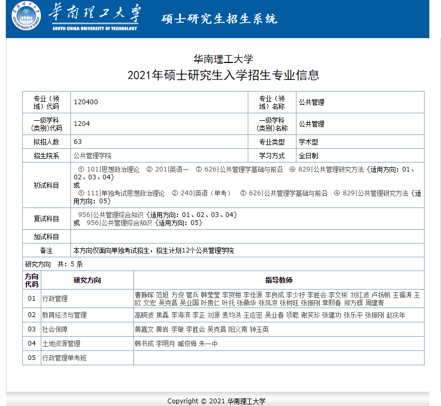Image resolution: width=441 pixels, height=406 pixels.
Task: Select direction code 01
Action: point(32,299)
